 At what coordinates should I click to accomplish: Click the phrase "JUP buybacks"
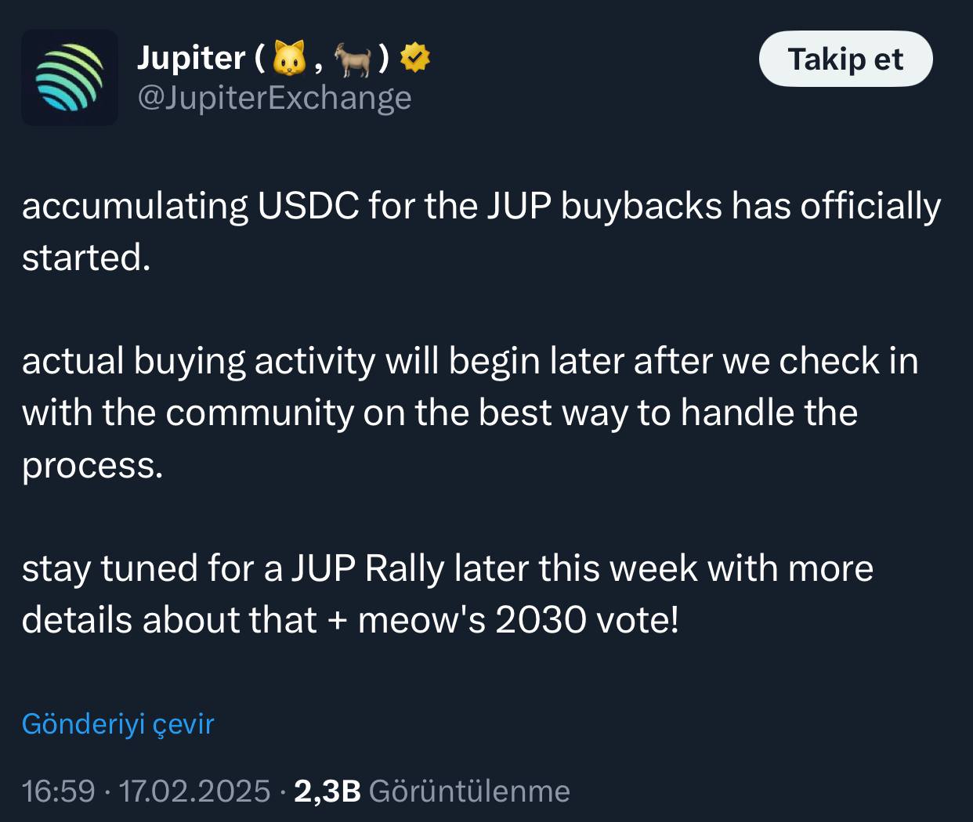(605, 207)
